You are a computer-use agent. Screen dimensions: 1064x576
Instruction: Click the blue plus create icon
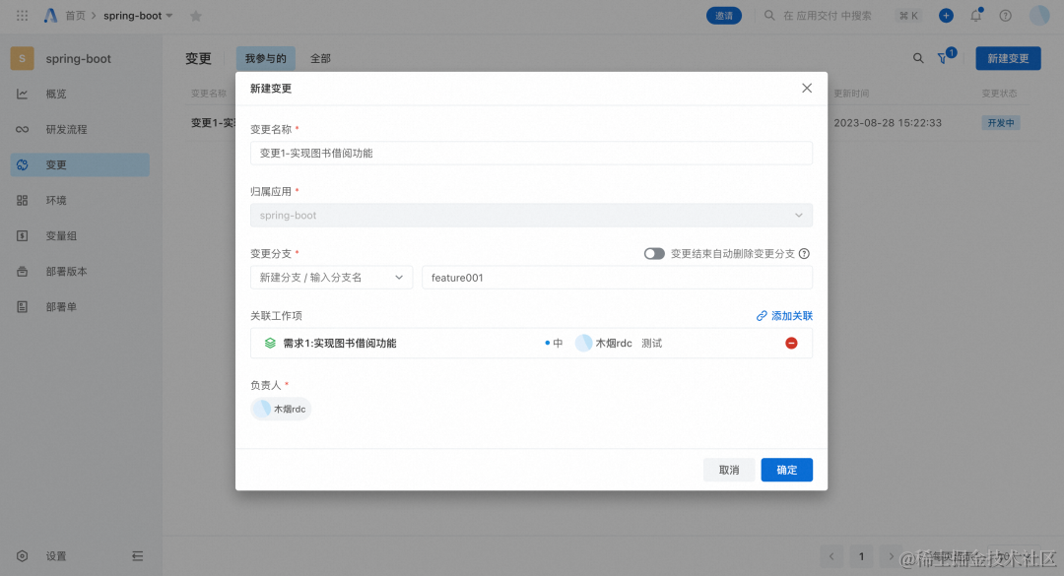(x=946, y=15)
